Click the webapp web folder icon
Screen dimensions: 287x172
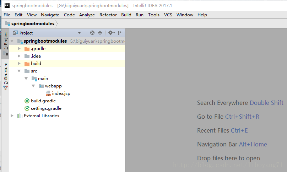(x=41, y=86)
